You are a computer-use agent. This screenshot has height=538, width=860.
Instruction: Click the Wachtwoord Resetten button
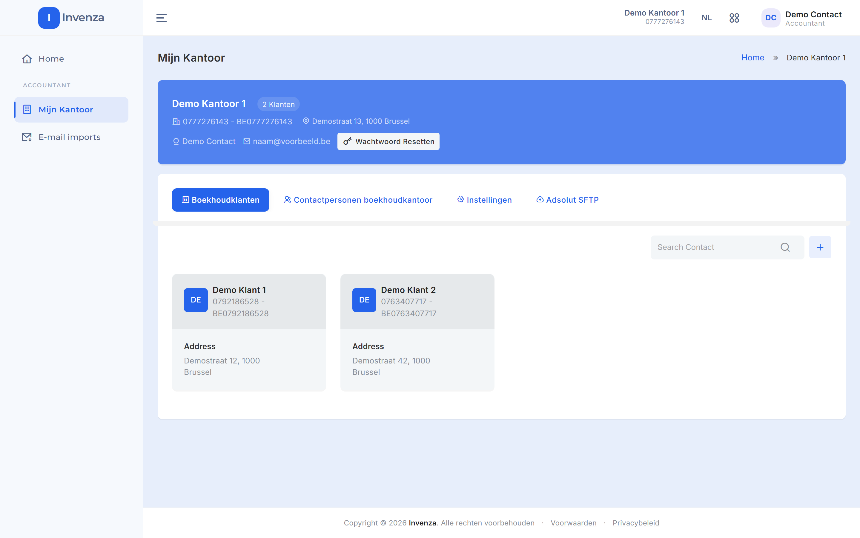pos(388,141)
